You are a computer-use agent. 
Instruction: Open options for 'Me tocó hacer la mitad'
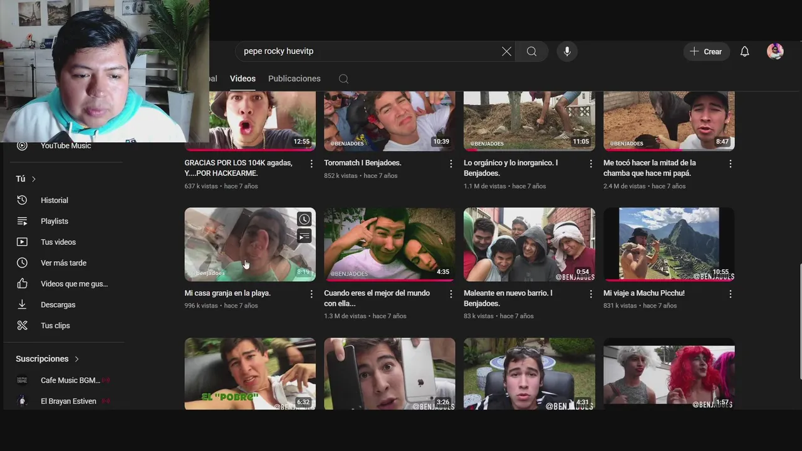coord(731,163)
